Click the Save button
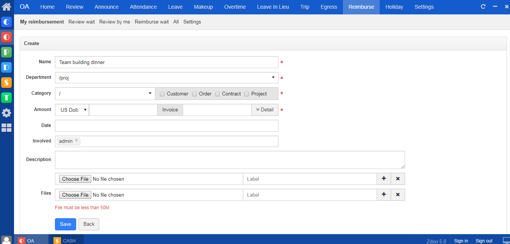This screenshot has width=510, height=244. pos(66,224)
